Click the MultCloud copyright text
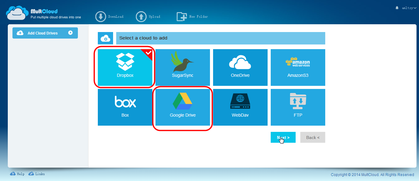 tap(372, 175)
